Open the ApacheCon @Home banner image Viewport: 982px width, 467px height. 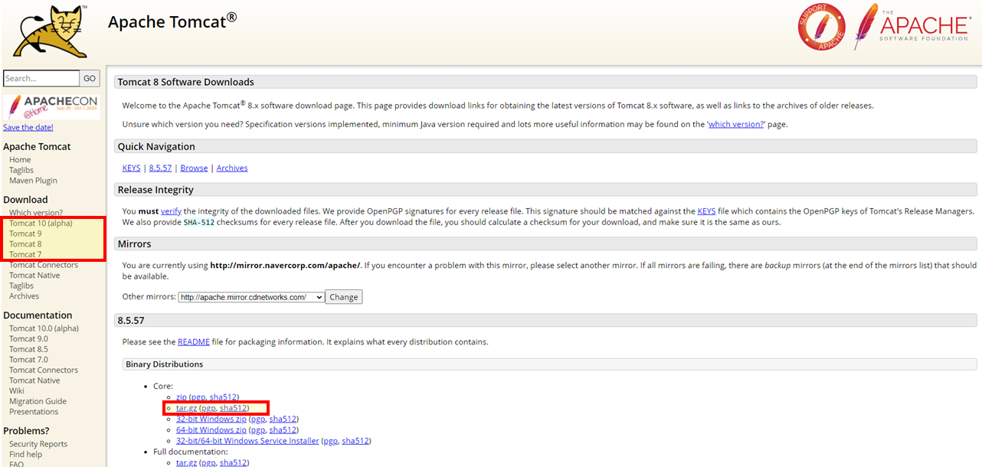click(x=51, y=106)
